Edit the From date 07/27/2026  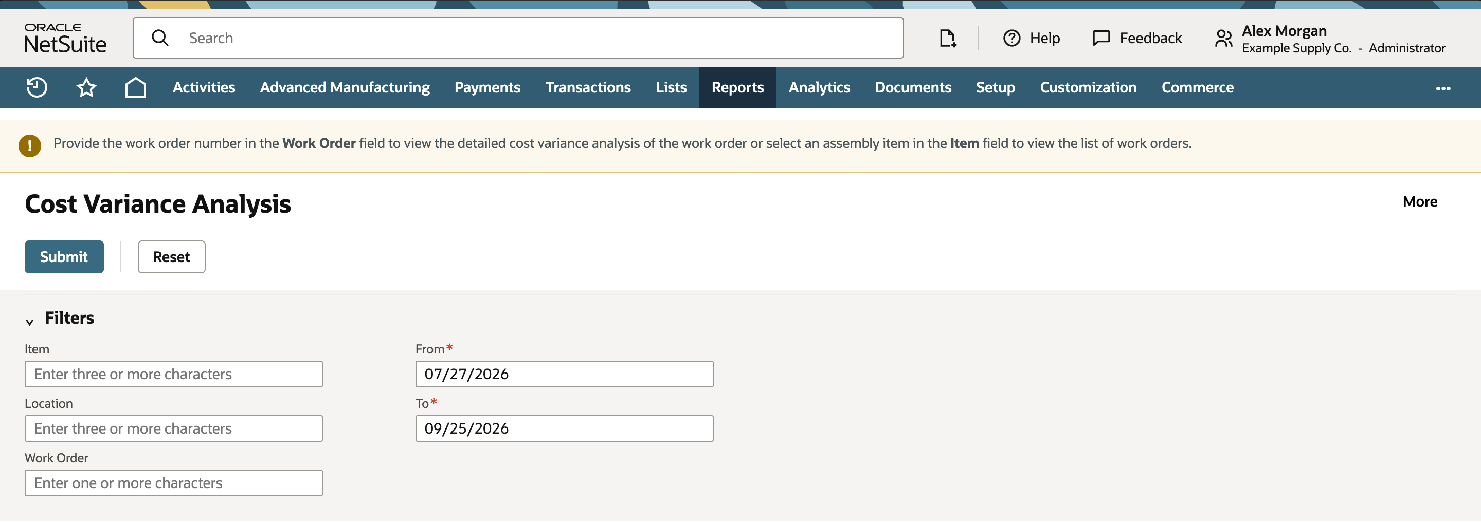564,374
